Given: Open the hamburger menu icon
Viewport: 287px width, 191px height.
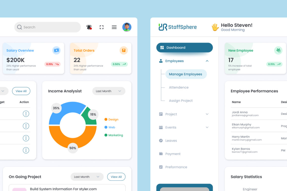Looking at the screenshot, I should point(114,27).
